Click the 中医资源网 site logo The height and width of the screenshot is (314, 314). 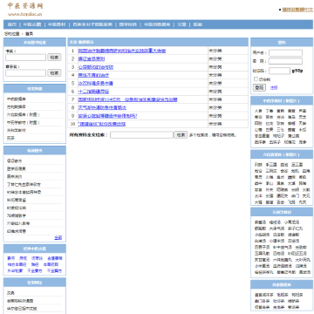(25, 9)
